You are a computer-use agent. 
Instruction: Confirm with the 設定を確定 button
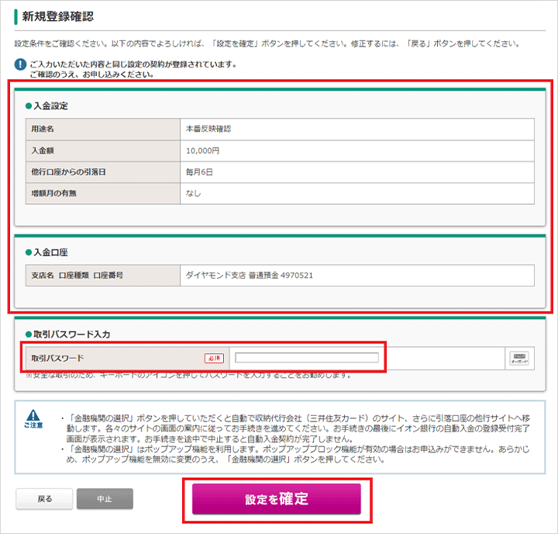coord(277,499)
